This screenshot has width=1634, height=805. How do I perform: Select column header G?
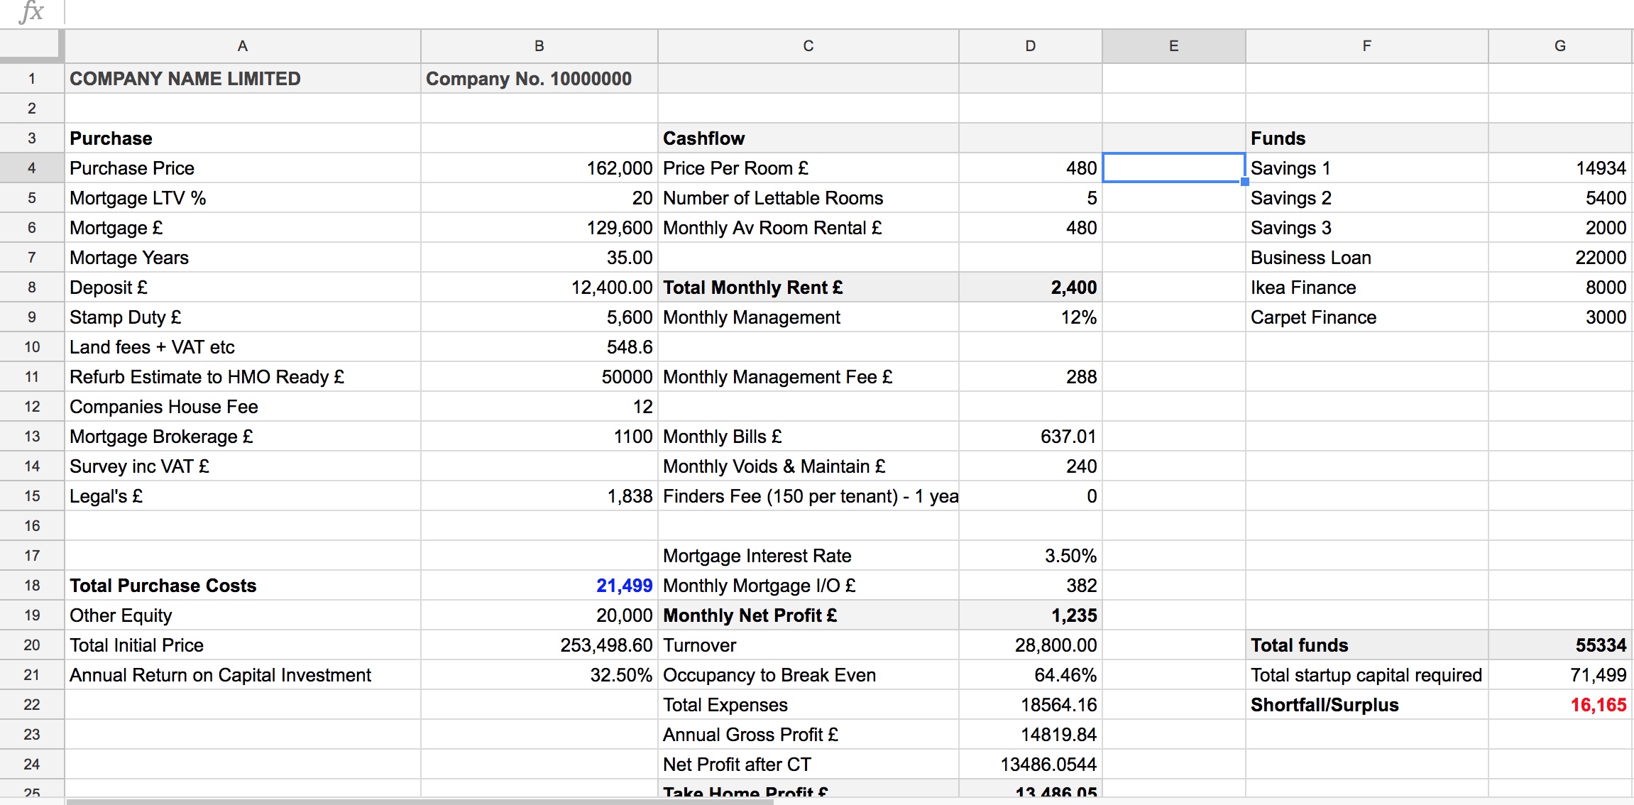pyautogui.click(x=1559, y=45)
